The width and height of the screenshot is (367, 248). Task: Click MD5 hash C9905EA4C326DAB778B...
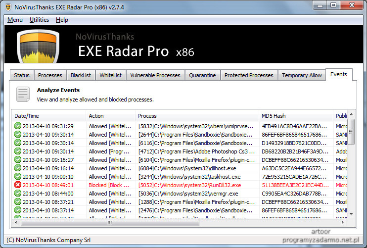(294, 194)
